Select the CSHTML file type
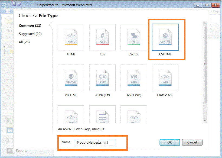Screen dimensions: 222x158 (165, 37)
